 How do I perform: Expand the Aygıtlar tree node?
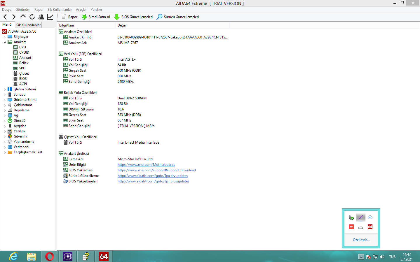5,126
